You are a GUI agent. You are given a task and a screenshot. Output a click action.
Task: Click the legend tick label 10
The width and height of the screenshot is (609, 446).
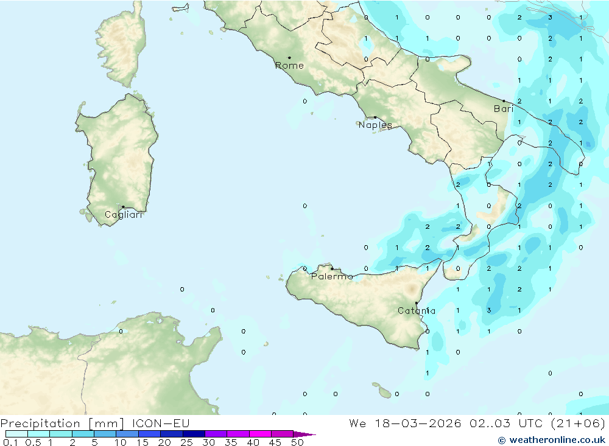click(121, 442)
